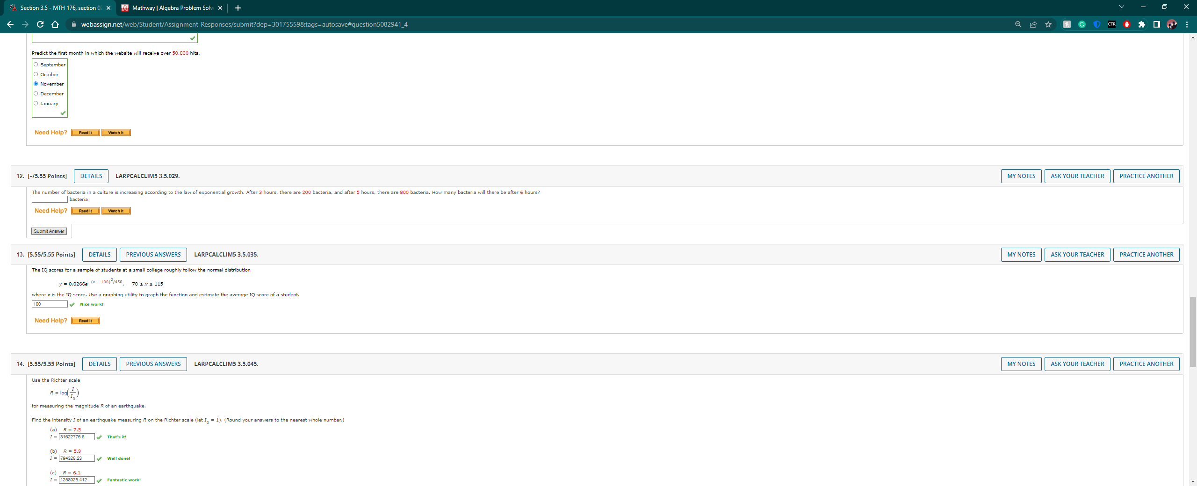The width and height of the screenshot is (1197, 486).
Task: Select the September radio option
Action: click(x=36, y=64)
